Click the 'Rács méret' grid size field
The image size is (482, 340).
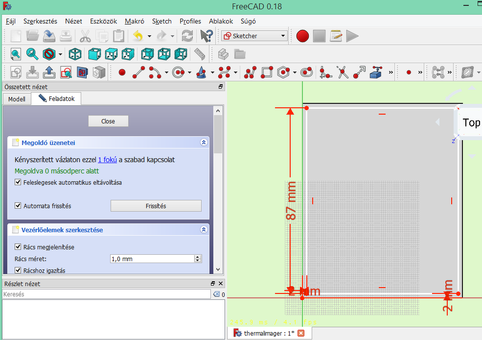(152, 259)
